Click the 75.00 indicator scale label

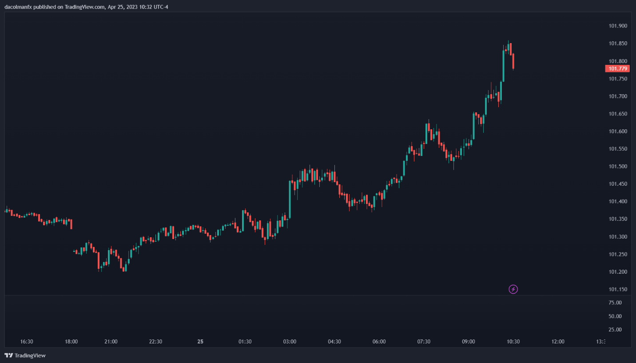615,303
